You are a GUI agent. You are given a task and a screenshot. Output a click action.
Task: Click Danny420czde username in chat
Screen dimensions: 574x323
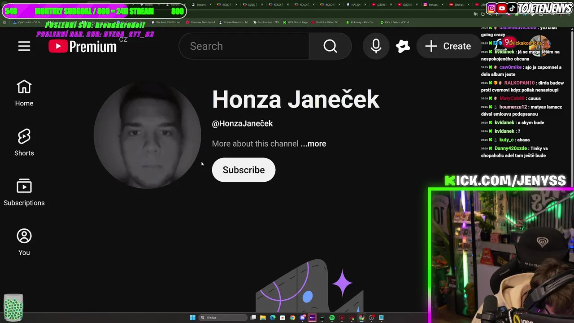coord(510,148)
